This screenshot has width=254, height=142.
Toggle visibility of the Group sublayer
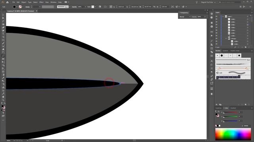[217, 39]
